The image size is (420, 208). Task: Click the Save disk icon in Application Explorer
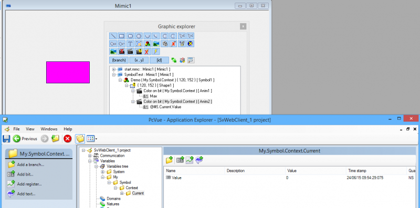[6, 138]
